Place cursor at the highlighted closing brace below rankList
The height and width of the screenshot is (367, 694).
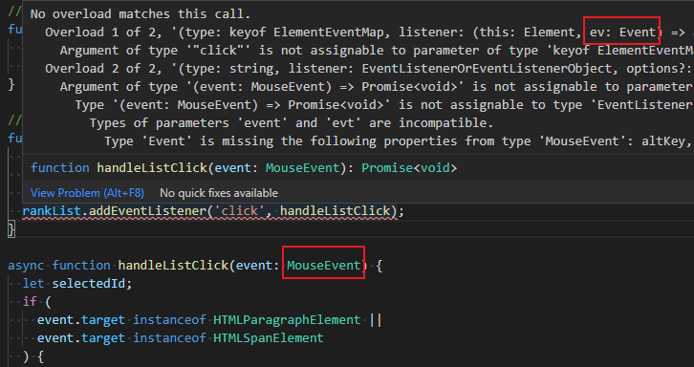click(x=11, y=229)
